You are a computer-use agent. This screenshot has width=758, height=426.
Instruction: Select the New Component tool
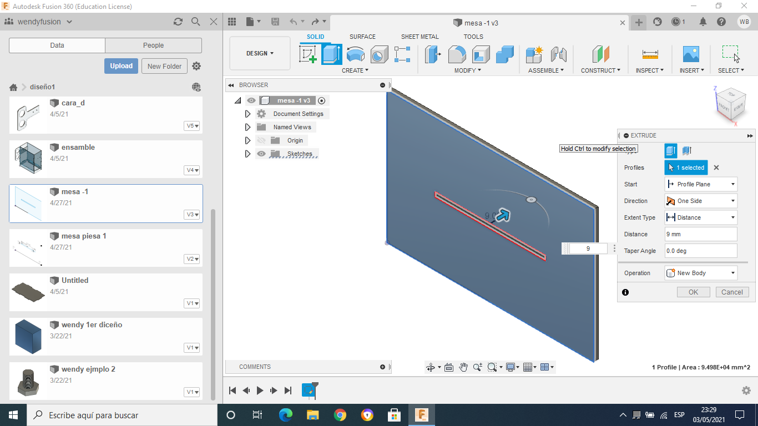click(534, 54)
